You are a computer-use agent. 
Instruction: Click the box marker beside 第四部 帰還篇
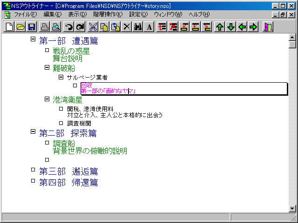pyautogui.click(x=33, y=181)
